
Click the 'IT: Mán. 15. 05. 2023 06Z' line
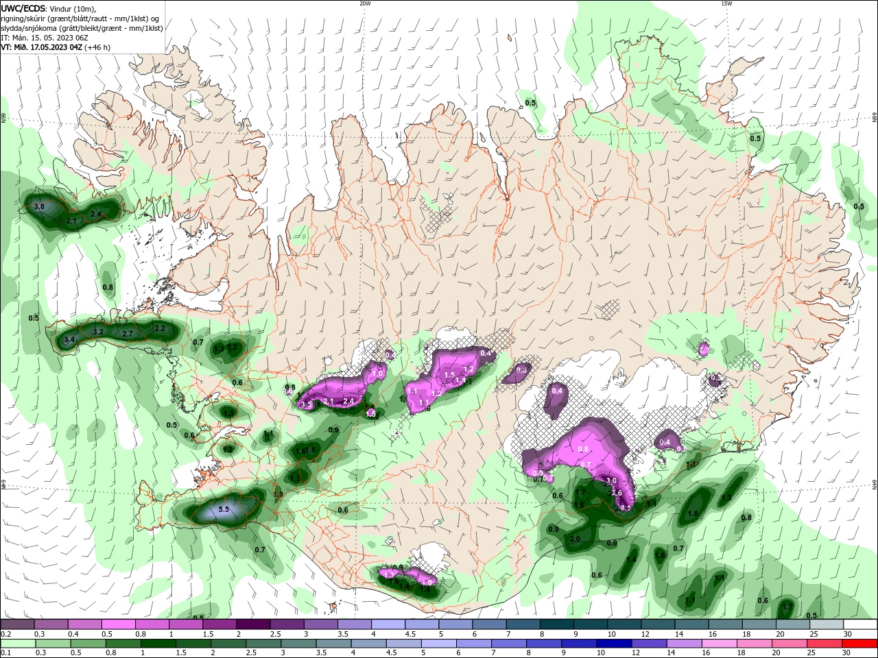pyautogui.click(x=45, y=38)
